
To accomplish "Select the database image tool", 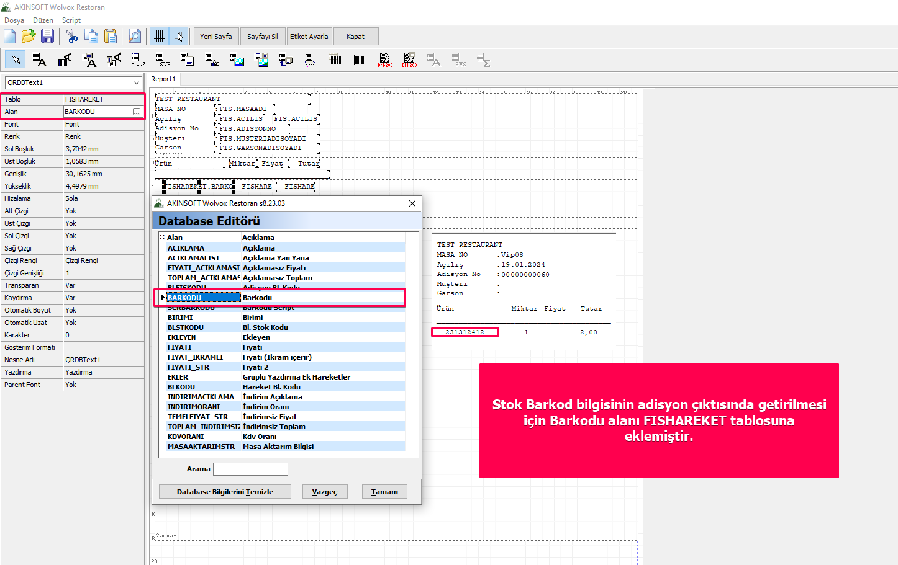I will [261, 60].
